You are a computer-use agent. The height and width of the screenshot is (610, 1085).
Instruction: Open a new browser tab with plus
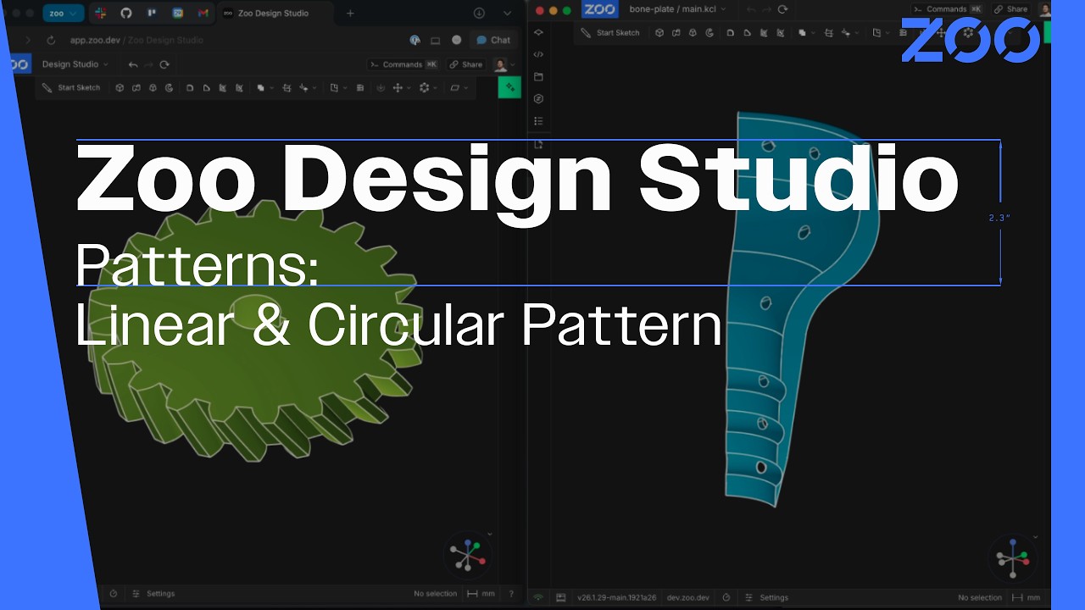tap(350, 14)
